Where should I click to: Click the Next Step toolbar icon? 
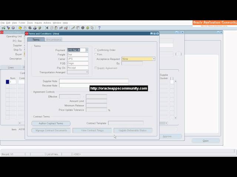[25, 28]
